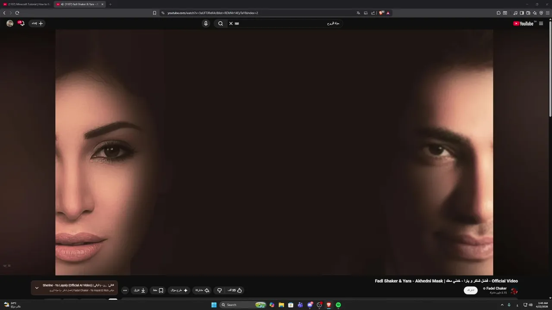Click the Download arrow button
The width and height of the screenshot is (552, 310).
click(140, 290)
